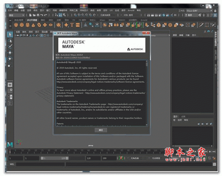Open the shelf options menu button
This screenshot has height=176, width=222.
tap(10, 26)
